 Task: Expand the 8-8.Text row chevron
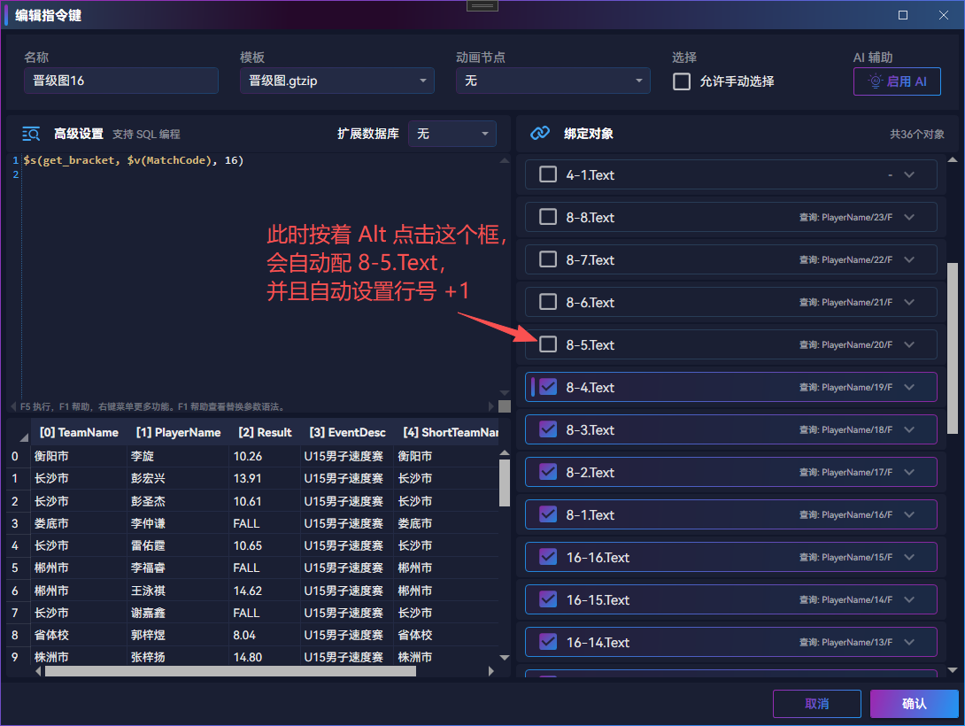pyautogui.click(x=909, y=217)
